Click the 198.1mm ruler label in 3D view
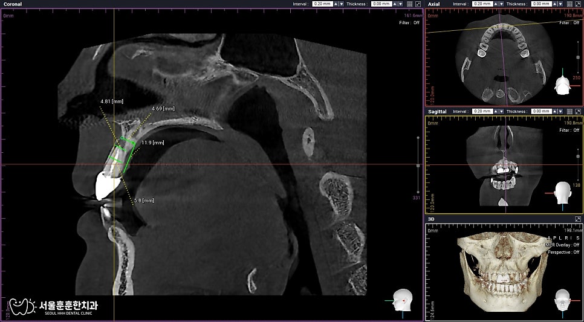 [x=574, y=231]
